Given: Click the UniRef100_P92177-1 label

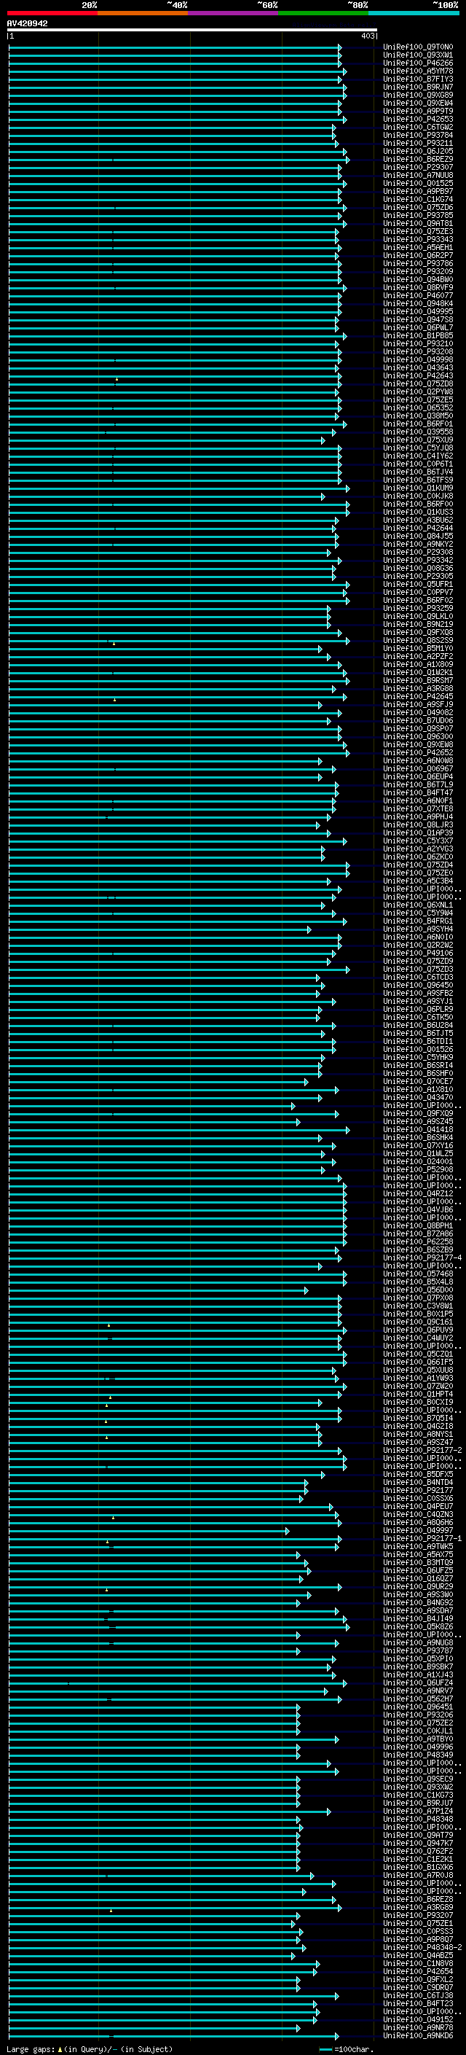Looking at the screenshot, I should click(x=422, y=1538).
